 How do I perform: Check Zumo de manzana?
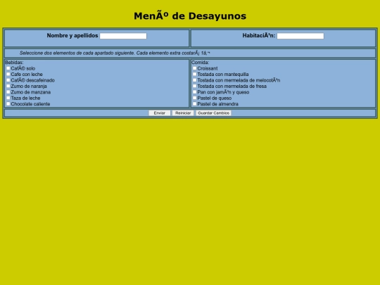click(8, 92)
